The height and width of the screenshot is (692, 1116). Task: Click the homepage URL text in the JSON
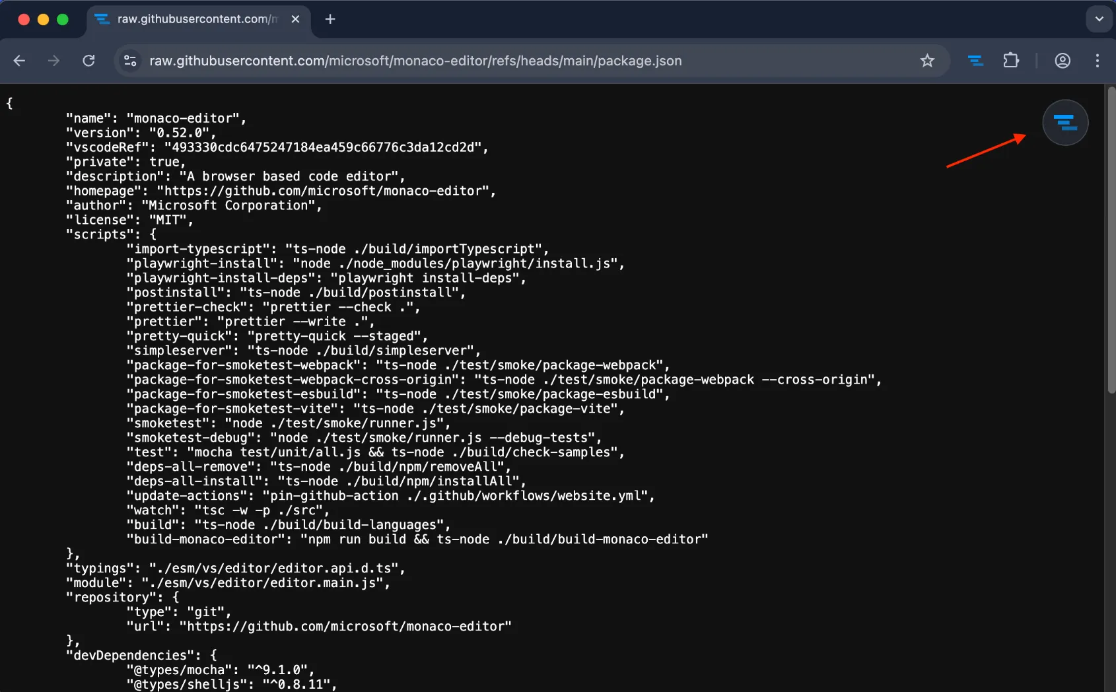tap(326, 191)
